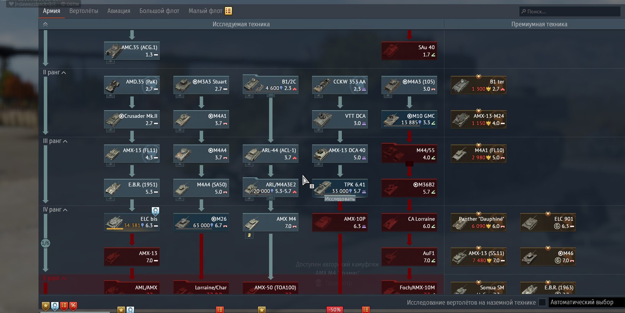Select the B1/2C vehicle card
This screenshot has width=625, height=313.
(271, 84)
